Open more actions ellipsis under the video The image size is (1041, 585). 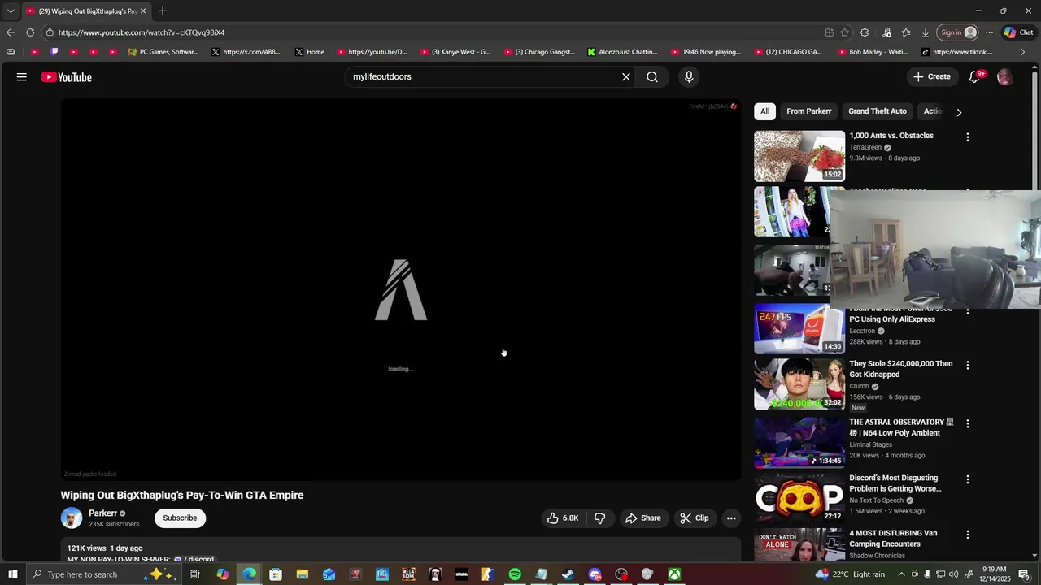pyautogui.click(x=731, y=518)
